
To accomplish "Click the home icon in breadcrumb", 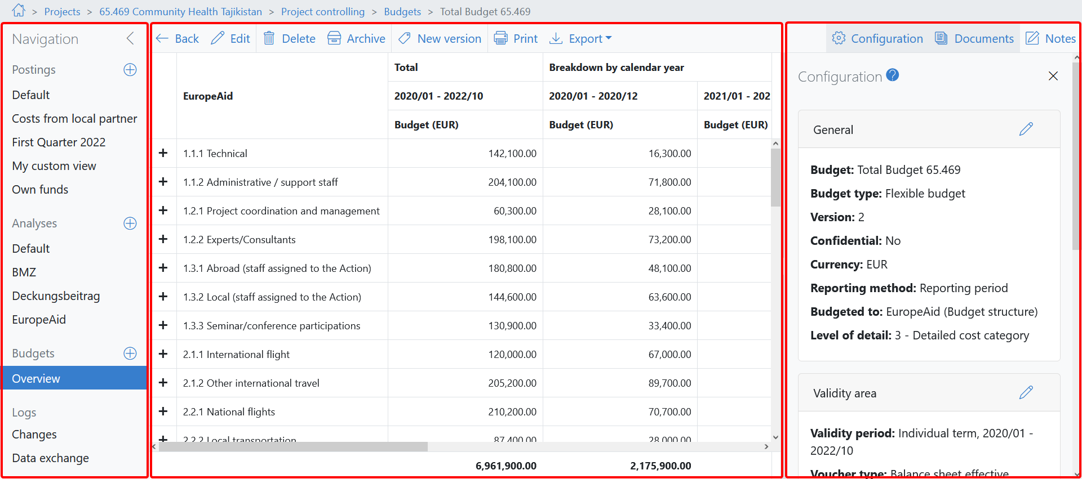I will coord(19,11).
